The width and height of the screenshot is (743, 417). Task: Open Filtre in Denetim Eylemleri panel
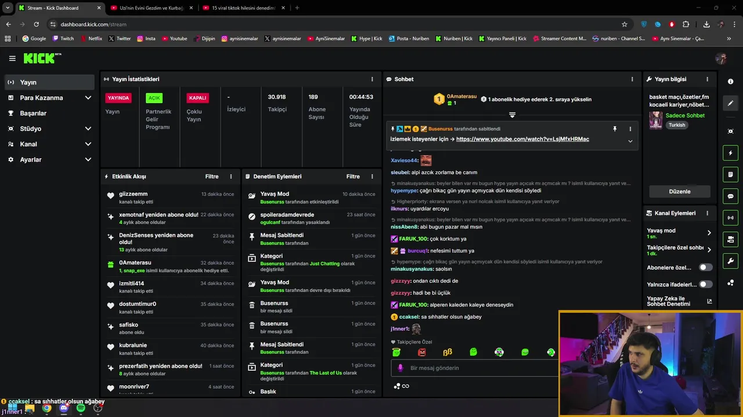[x=353, y=176]
